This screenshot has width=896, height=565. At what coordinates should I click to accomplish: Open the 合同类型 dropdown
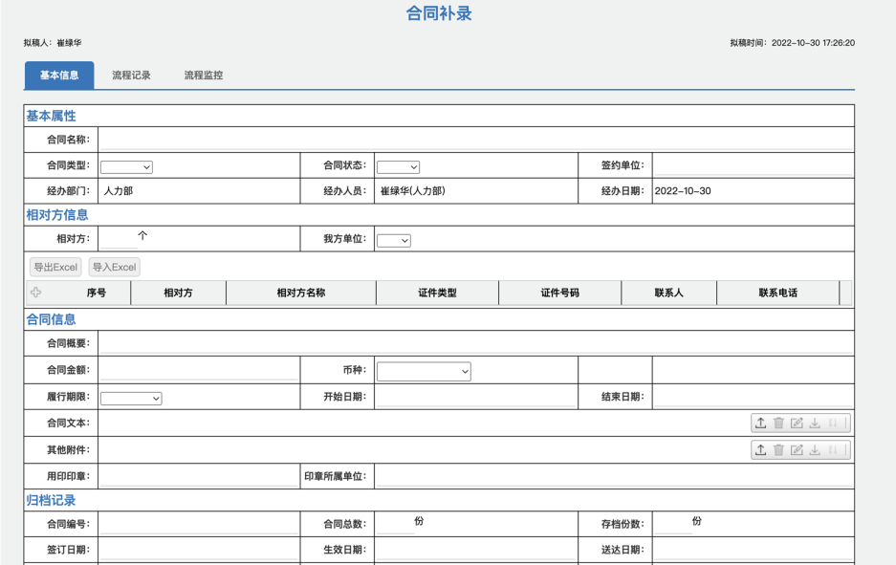126,167
